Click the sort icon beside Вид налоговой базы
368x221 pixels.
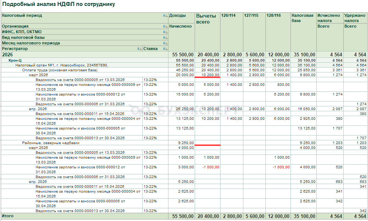165,37
